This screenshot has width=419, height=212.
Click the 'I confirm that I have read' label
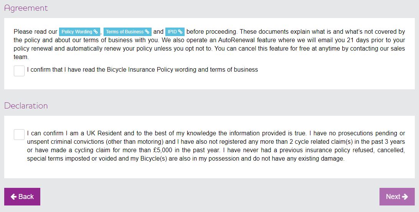(142, 70)
